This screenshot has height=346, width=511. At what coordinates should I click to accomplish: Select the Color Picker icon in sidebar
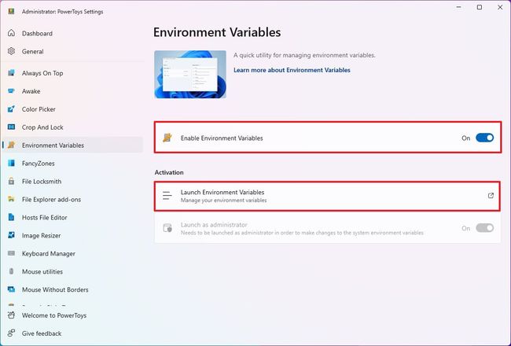(x=12, y=109)
